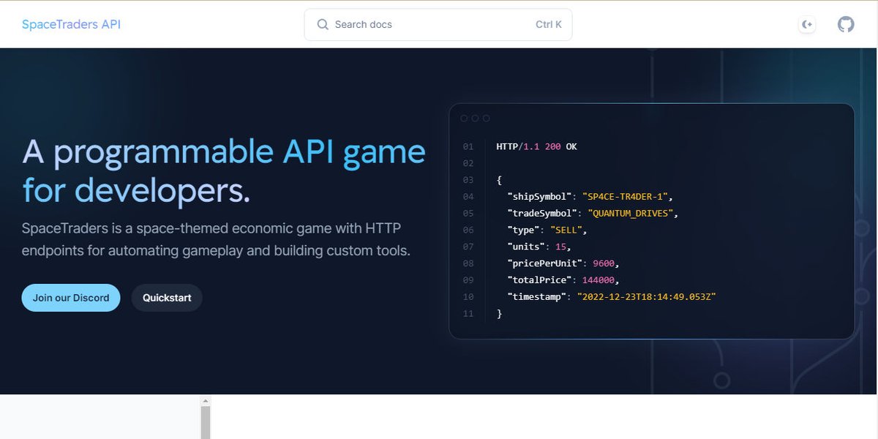Click the Join our Discord button
Viewport: 878px width, 439px height.
71,298
